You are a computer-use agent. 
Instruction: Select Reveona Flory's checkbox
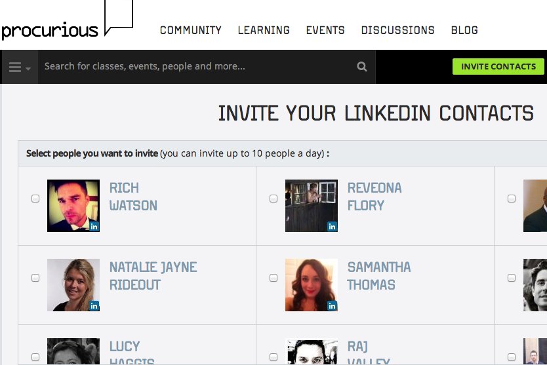(x=273, y=199)
